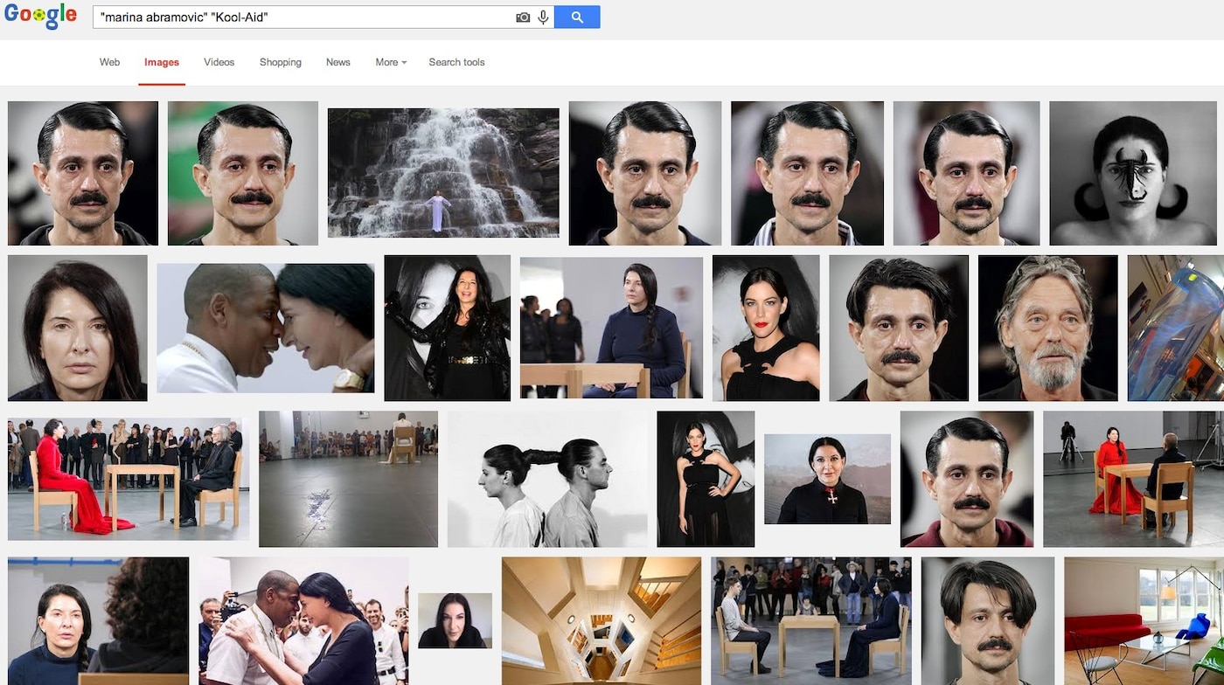
Task: Open the black-and-white scorpion face thumbnail
Action: 1132,173
